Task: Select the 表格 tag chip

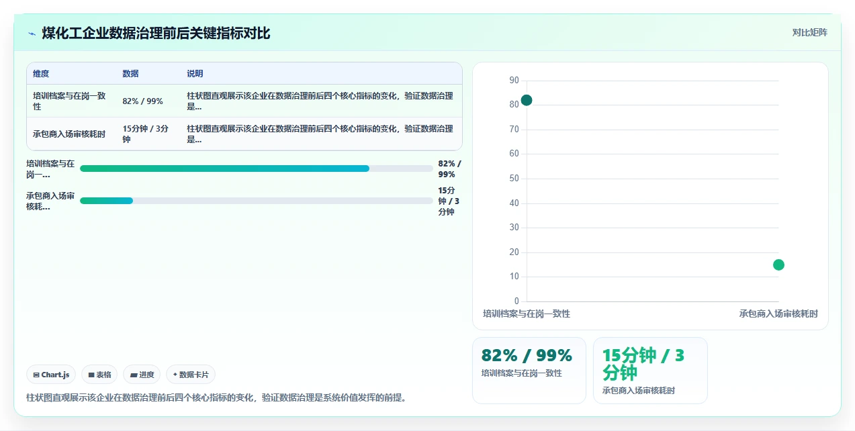Action: tap(99, 375)
